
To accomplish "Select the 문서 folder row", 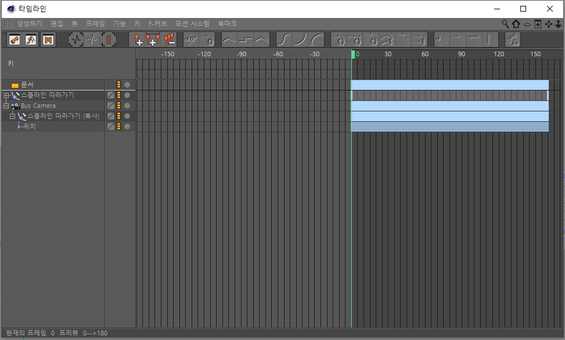I will click(x=27, y=85).
